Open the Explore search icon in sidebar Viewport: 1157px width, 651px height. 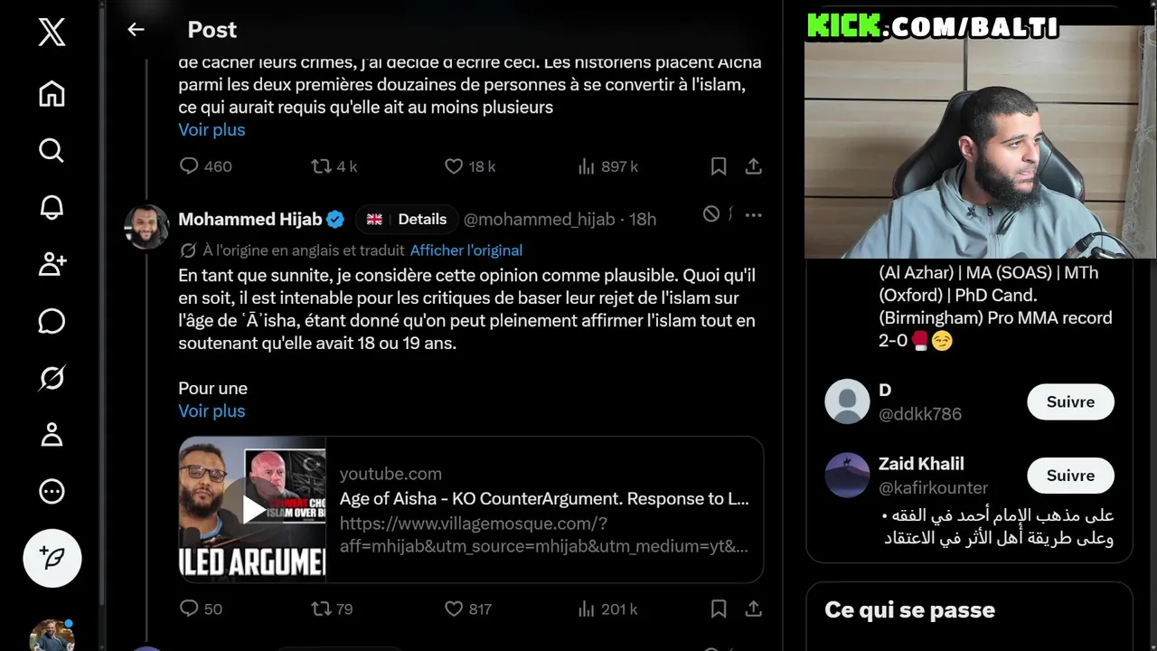(x=52, y=150)
